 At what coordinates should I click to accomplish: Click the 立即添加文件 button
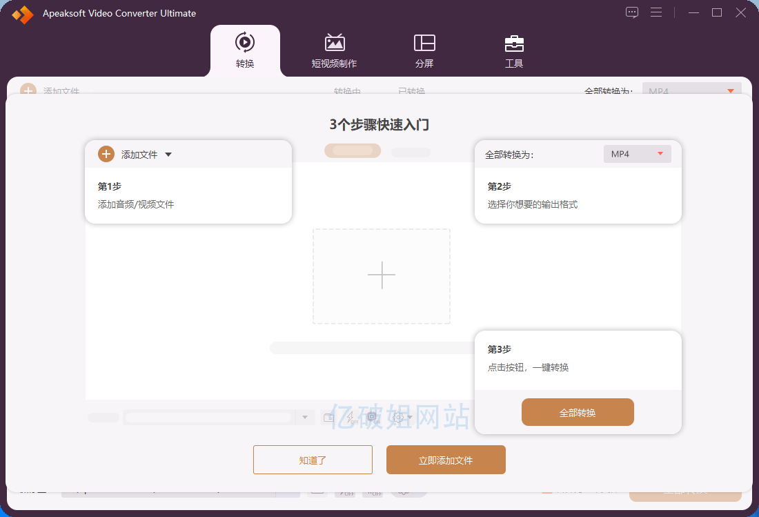(x=446, y=460)
